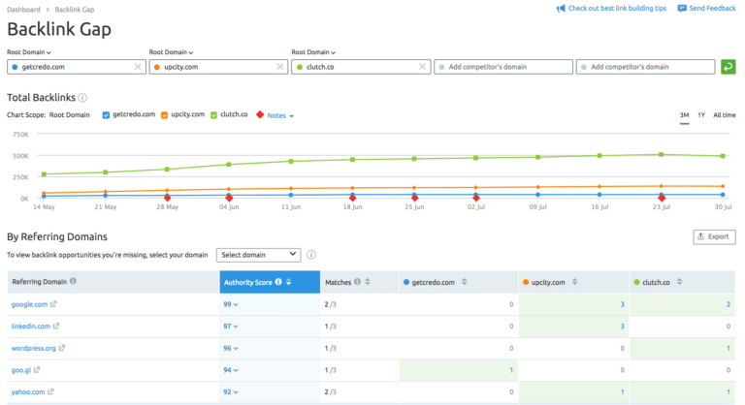Screen dimensions: 745x405
Task: Remove clutch.co domain using its X
Action: [422, 67]
